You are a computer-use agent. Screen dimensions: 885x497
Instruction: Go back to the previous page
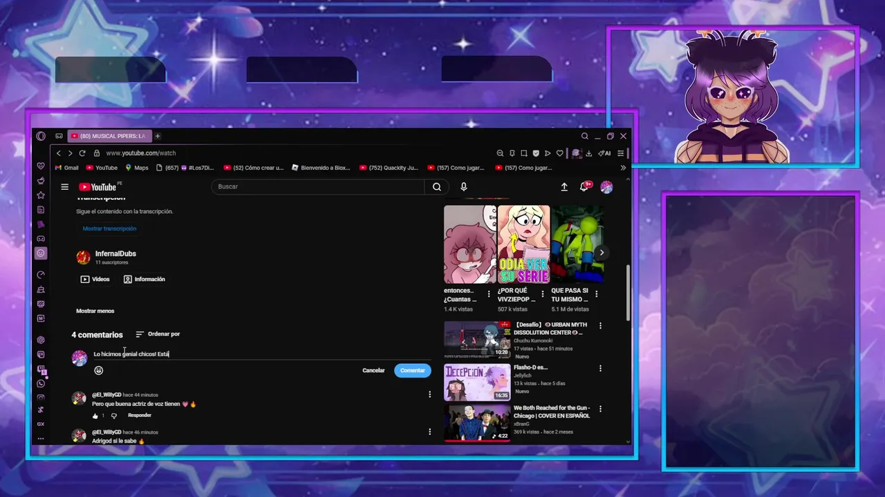[59, 153]
